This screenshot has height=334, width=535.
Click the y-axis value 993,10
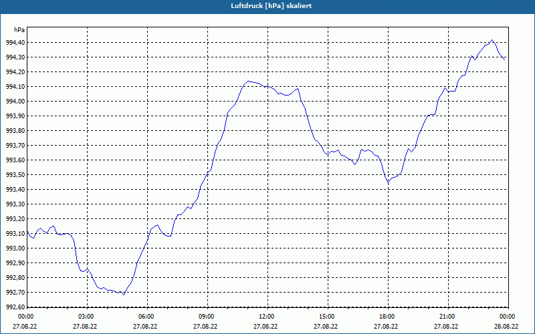tap(15, 233)
